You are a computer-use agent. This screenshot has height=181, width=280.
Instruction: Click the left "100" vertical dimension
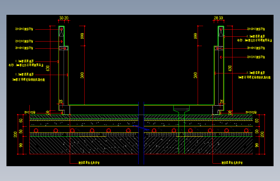click(x=82, y=36)
